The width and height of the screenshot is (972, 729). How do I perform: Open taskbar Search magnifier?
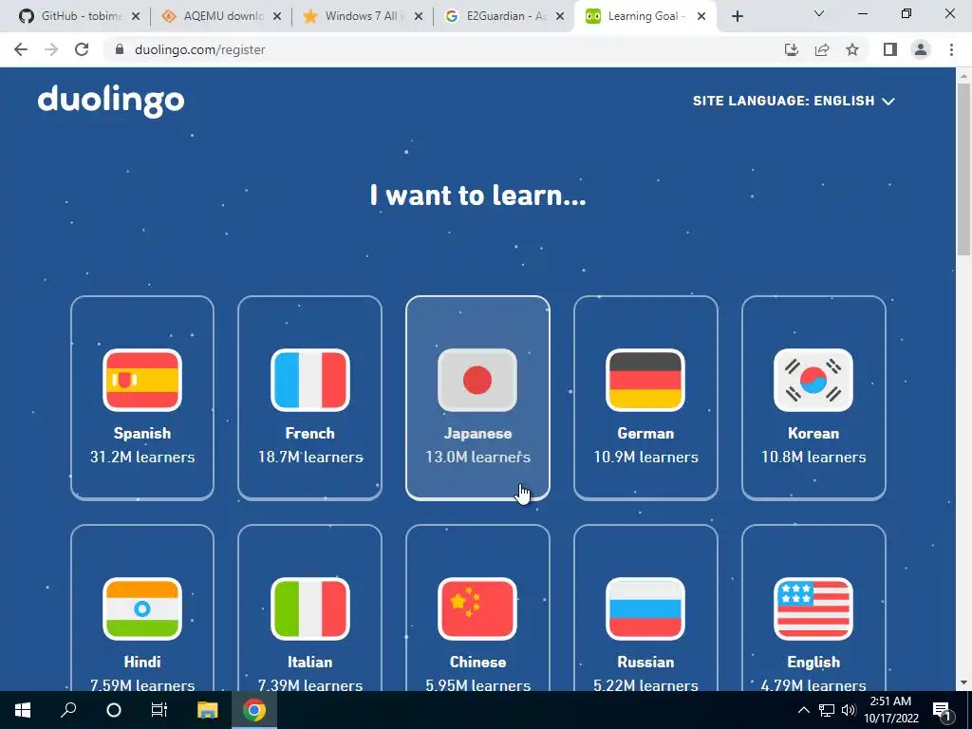click(68, 710)
